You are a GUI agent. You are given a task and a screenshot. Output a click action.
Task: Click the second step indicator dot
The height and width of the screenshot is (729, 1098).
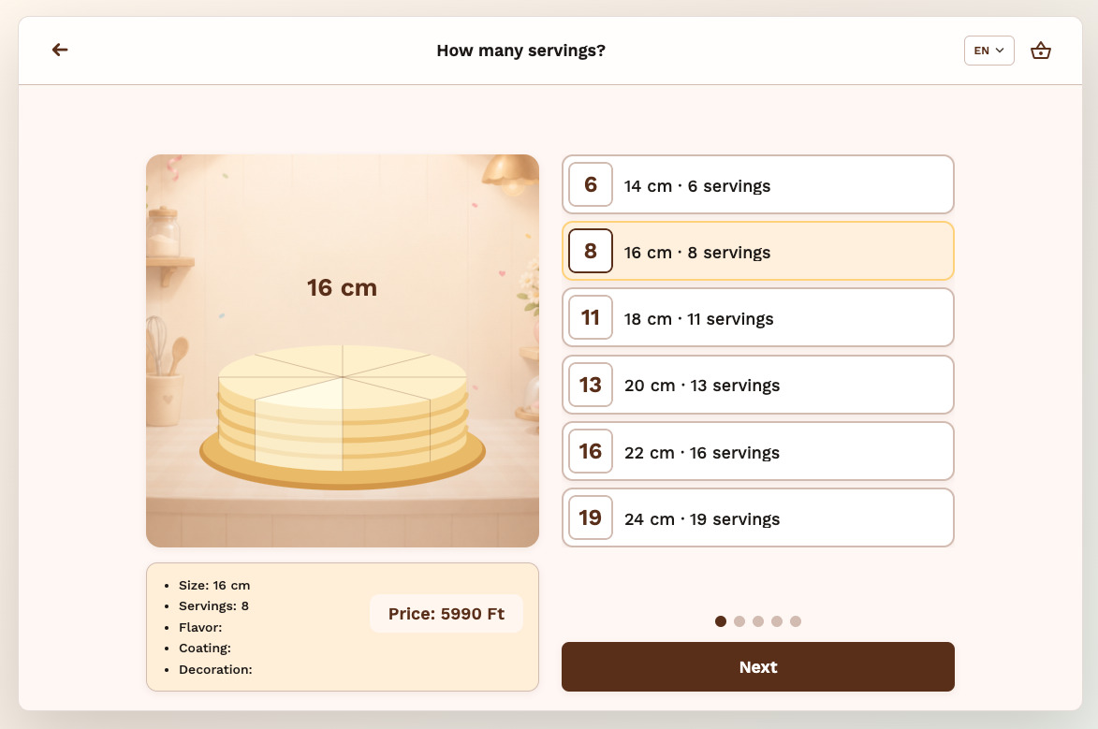tap(739, 621)
